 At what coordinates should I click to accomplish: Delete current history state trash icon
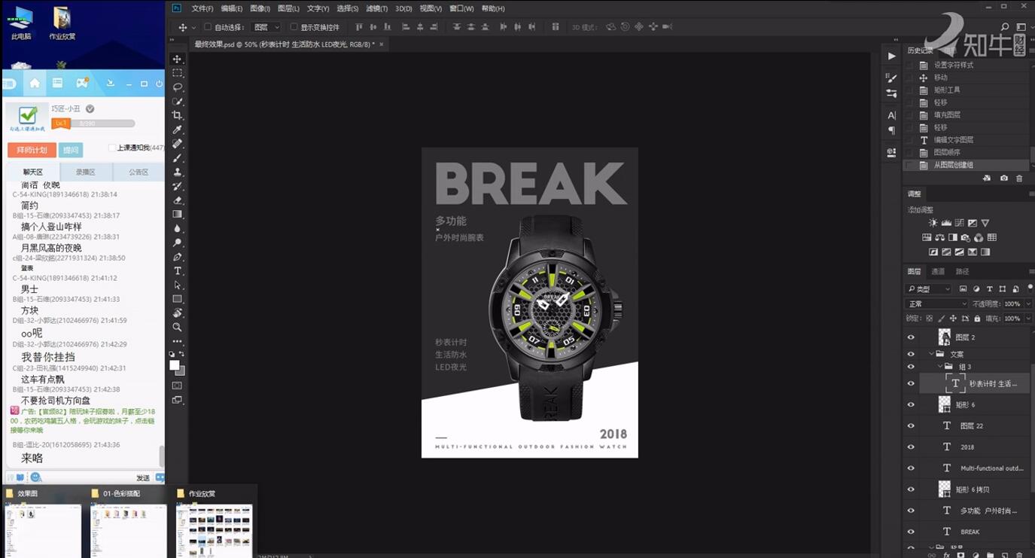1019,178
